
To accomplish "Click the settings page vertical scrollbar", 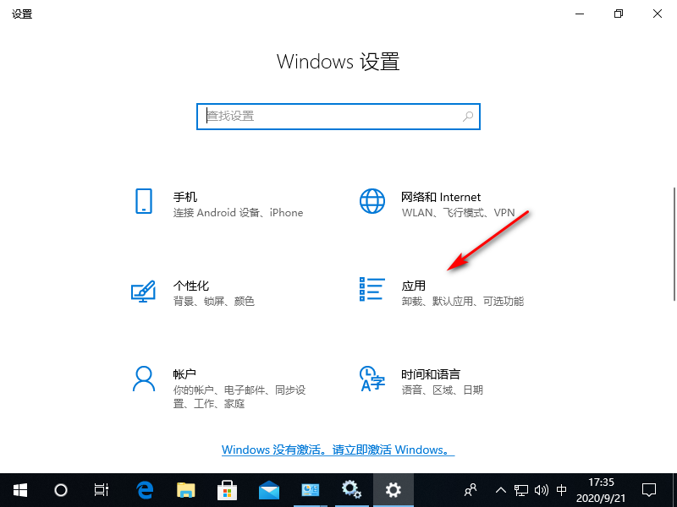I will [x=674, y=253].
